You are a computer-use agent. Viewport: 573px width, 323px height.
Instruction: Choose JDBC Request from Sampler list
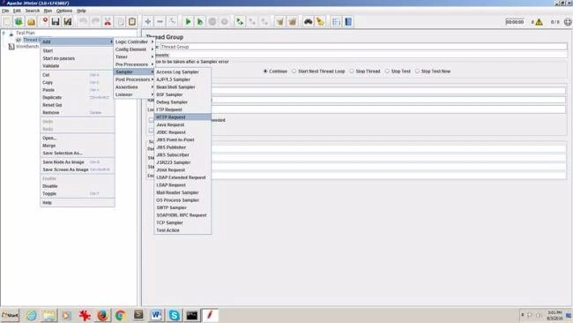pyautogui.click(x=182, y=132)
